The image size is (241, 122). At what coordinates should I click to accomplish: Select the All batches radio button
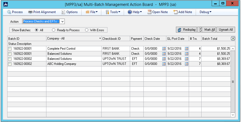(37, 30)
